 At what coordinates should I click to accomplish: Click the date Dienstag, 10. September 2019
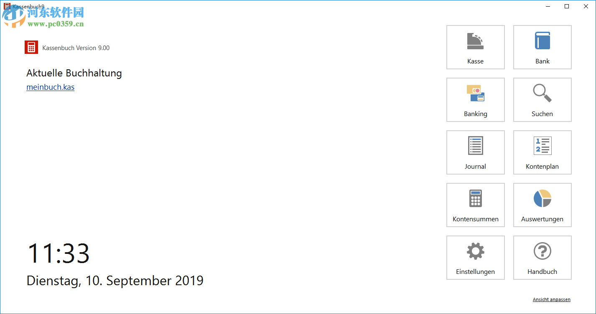tap(115, 281)
